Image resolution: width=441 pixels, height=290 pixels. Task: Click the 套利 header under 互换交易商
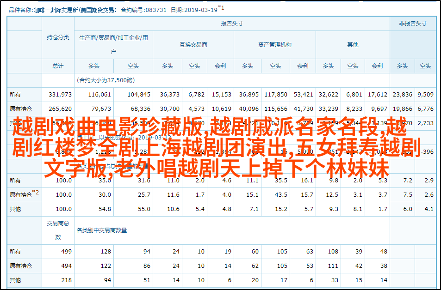(220, 66)
